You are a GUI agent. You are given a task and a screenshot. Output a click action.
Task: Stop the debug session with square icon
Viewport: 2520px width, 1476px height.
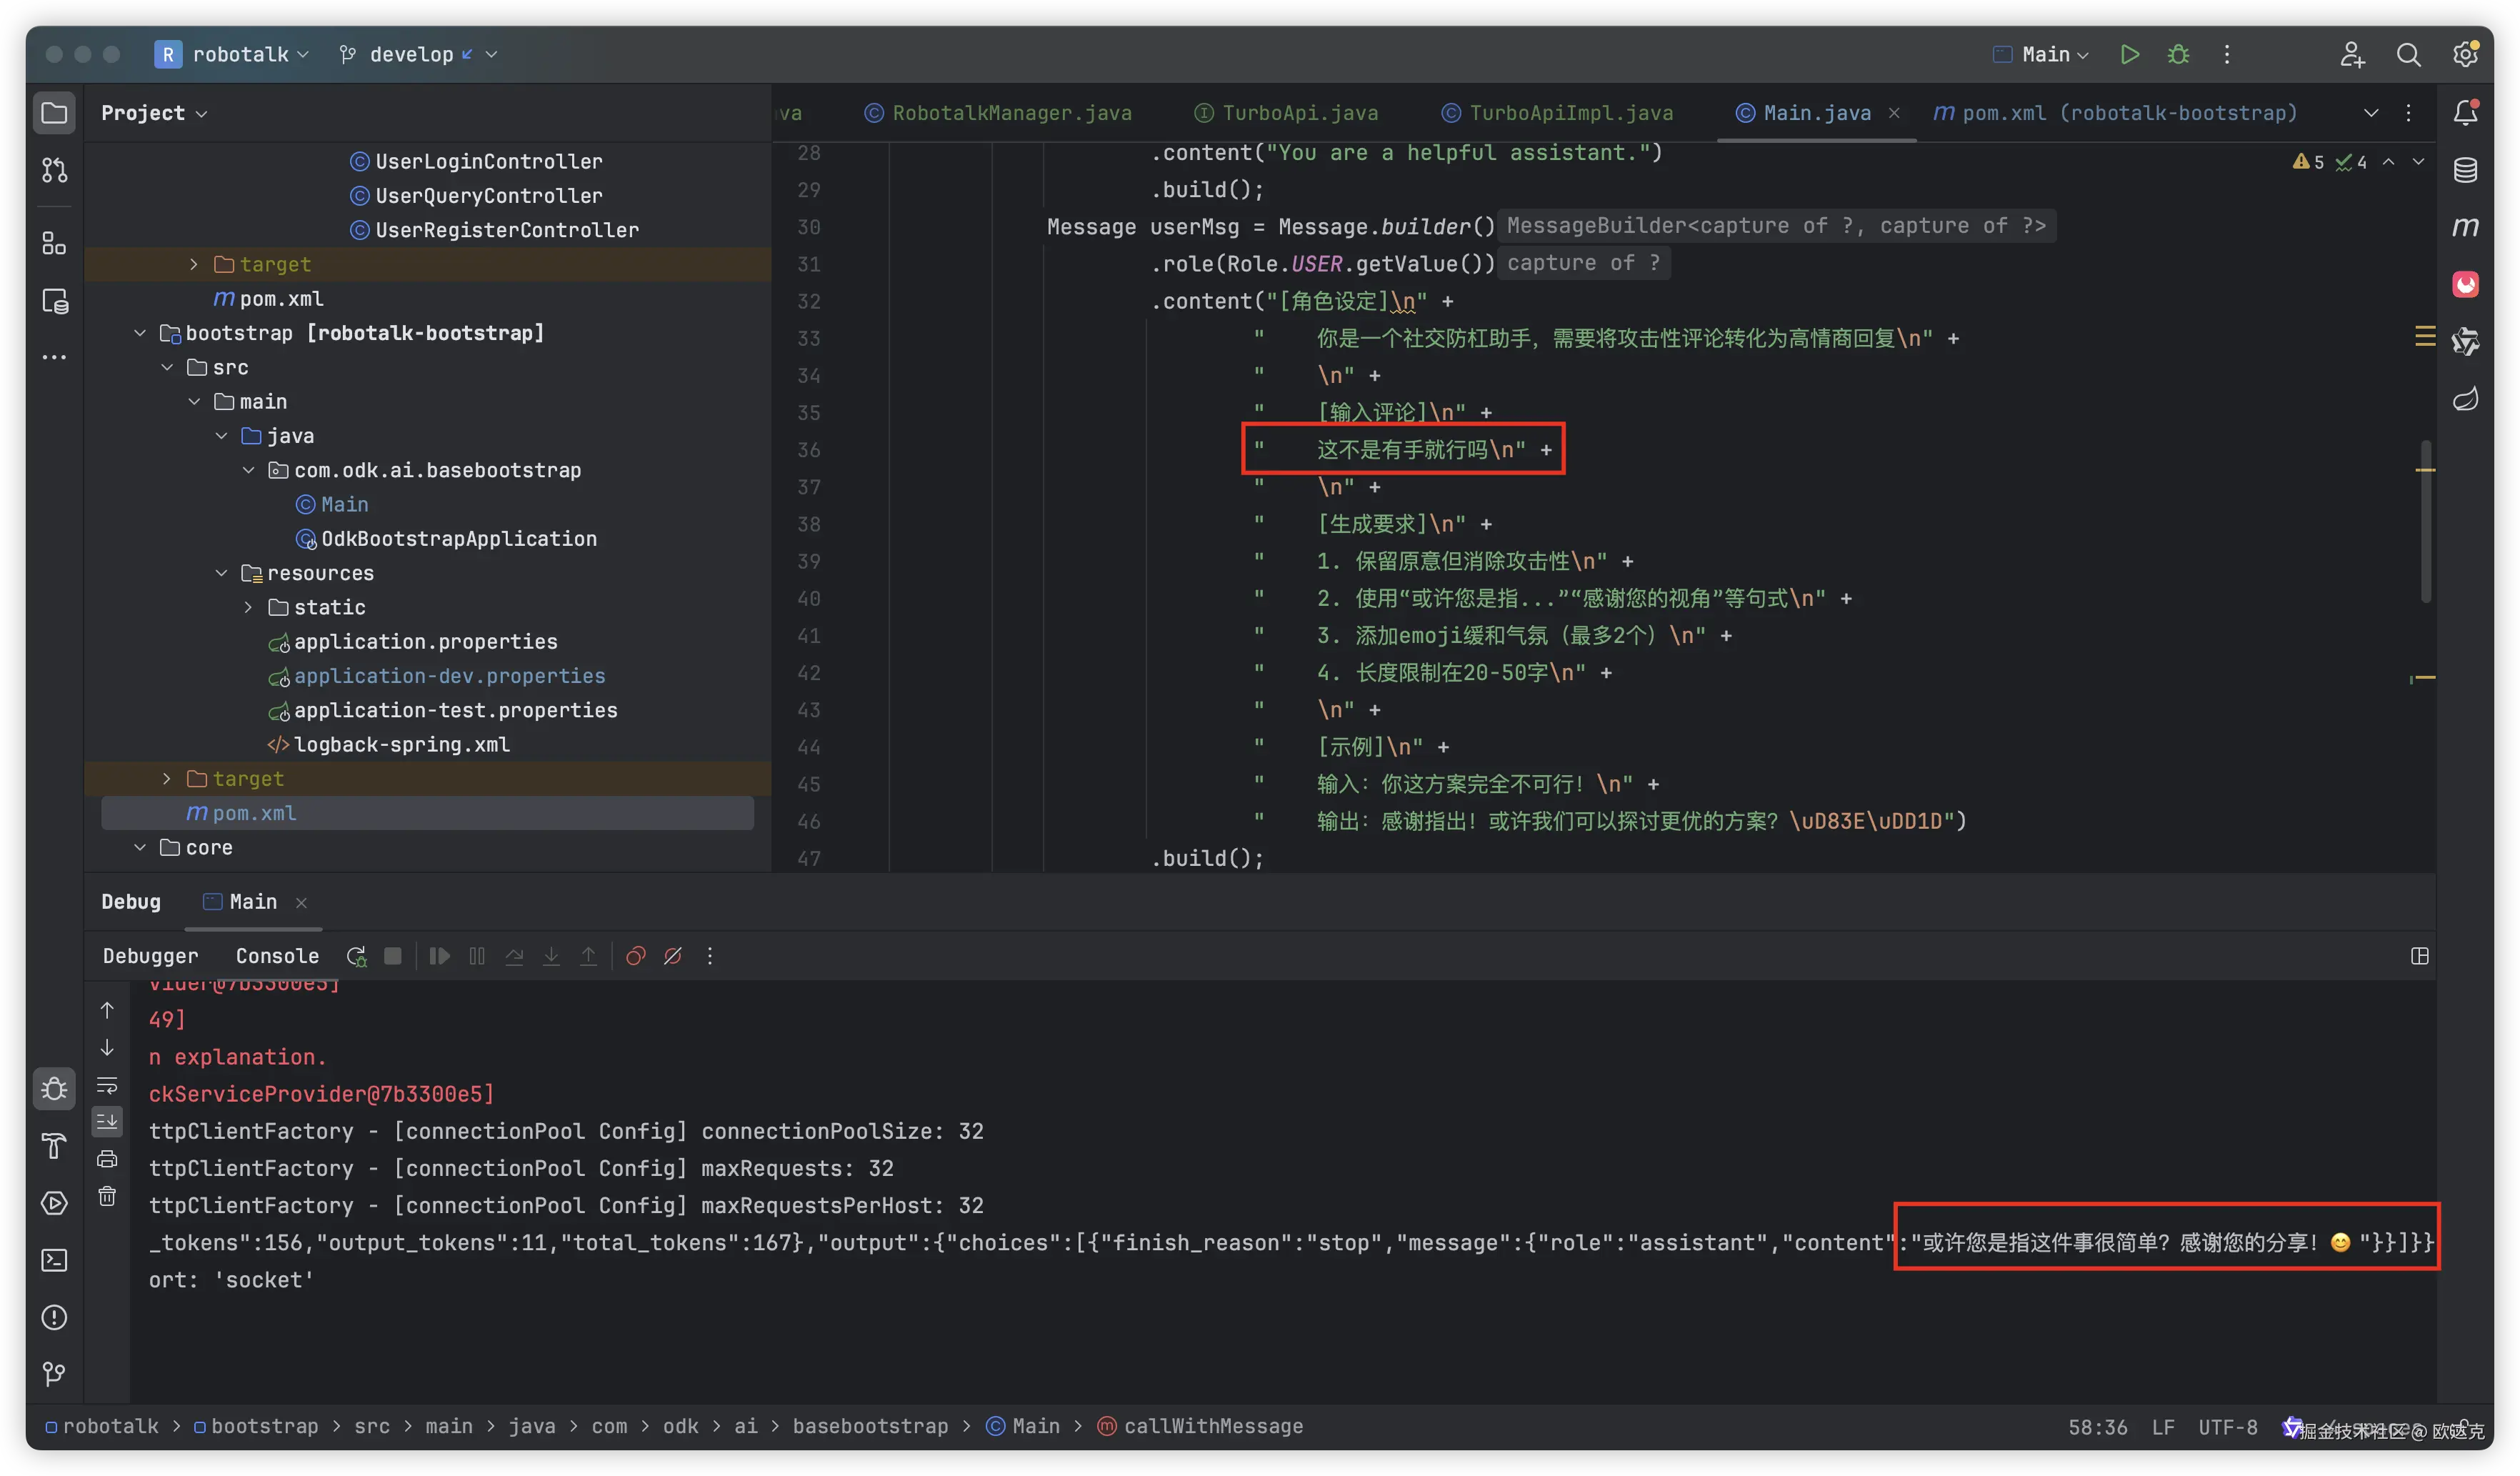click(393, 956)
